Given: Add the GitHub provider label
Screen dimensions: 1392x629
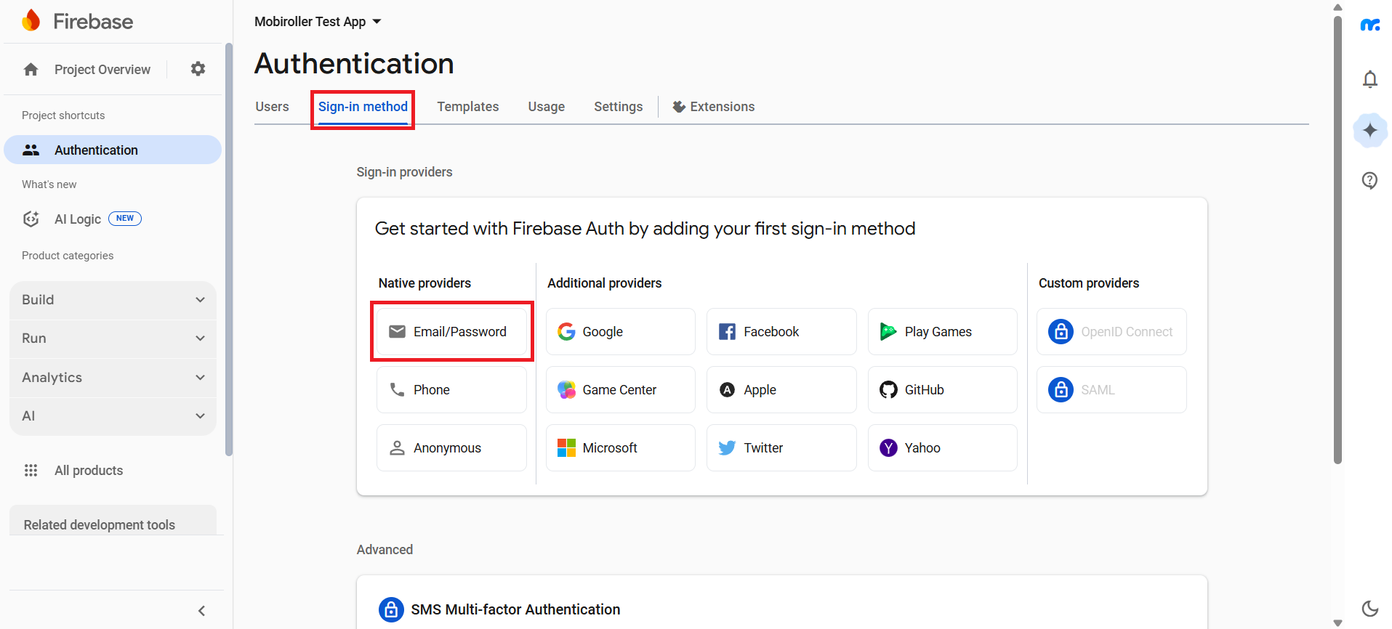Looking at the screenshot, I should point(924,390).
